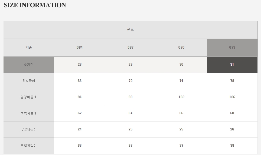Image resolution: width=261 pixels, height=155 pixels.
Task: Click the 허리둘레 value 78
Action: click(232, 81)
